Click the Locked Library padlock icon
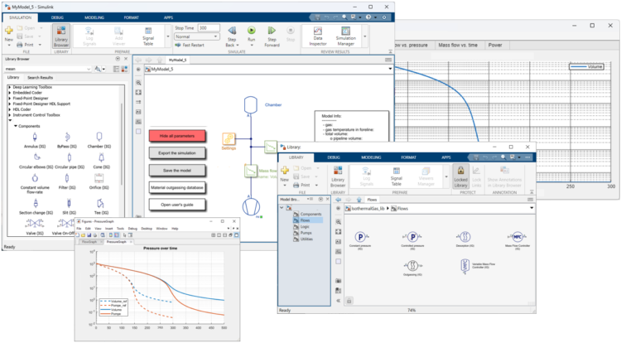 (462, 171)
